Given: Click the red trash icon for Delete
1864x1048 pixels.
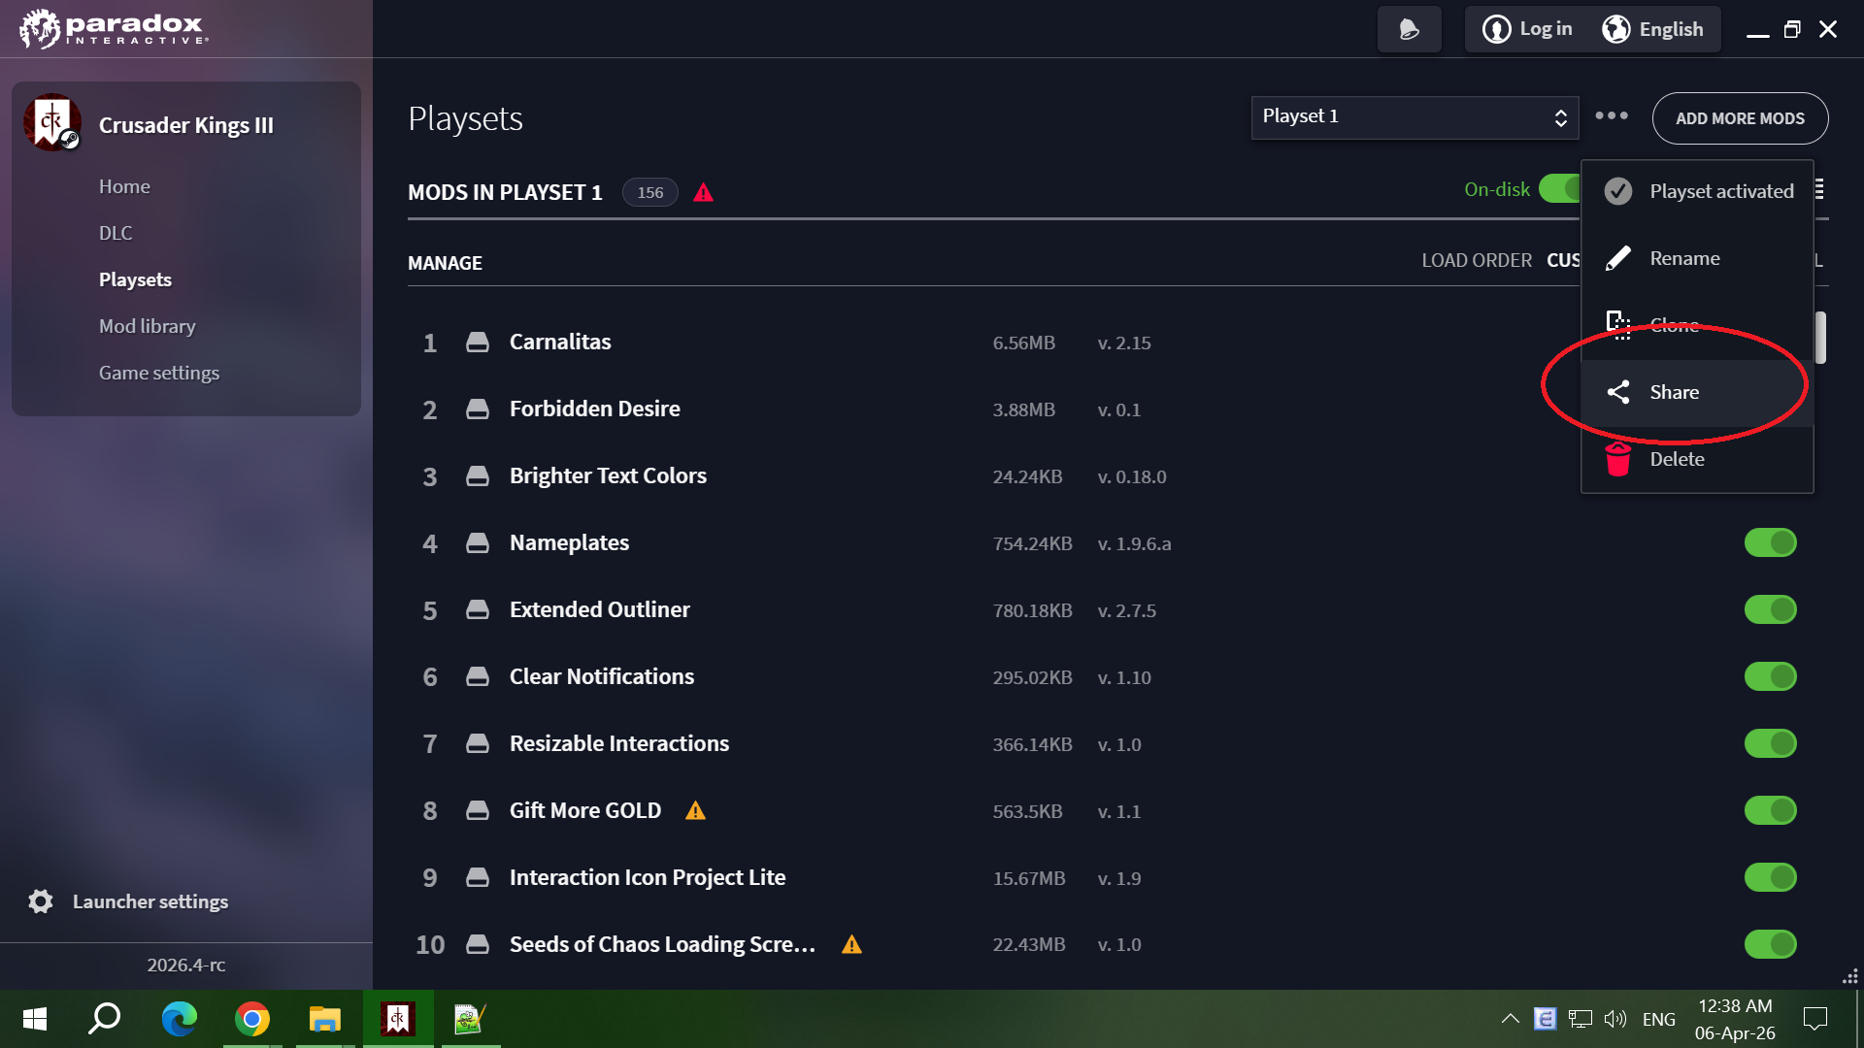Looking at the screenshot, I should [x=1618, y=459].
